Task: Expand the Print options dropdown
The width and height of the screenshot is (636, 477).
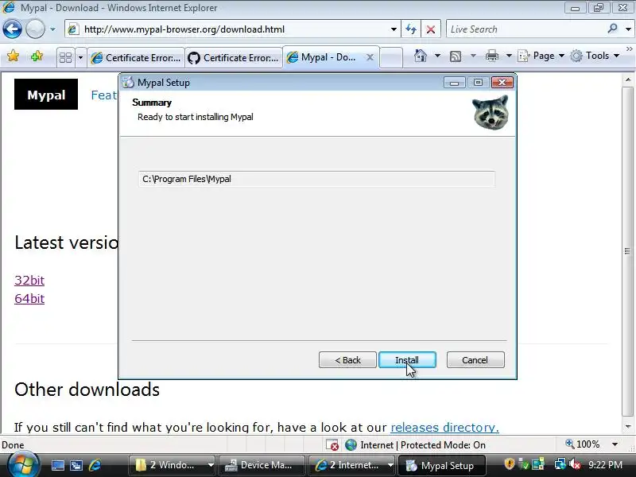Action: (x=509, y=56)
